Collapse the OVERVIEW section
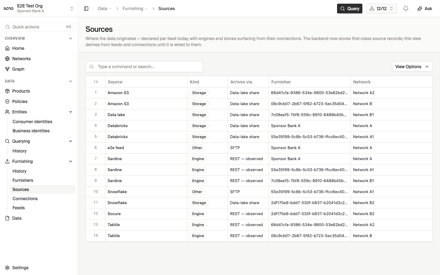 coord(71,38)
